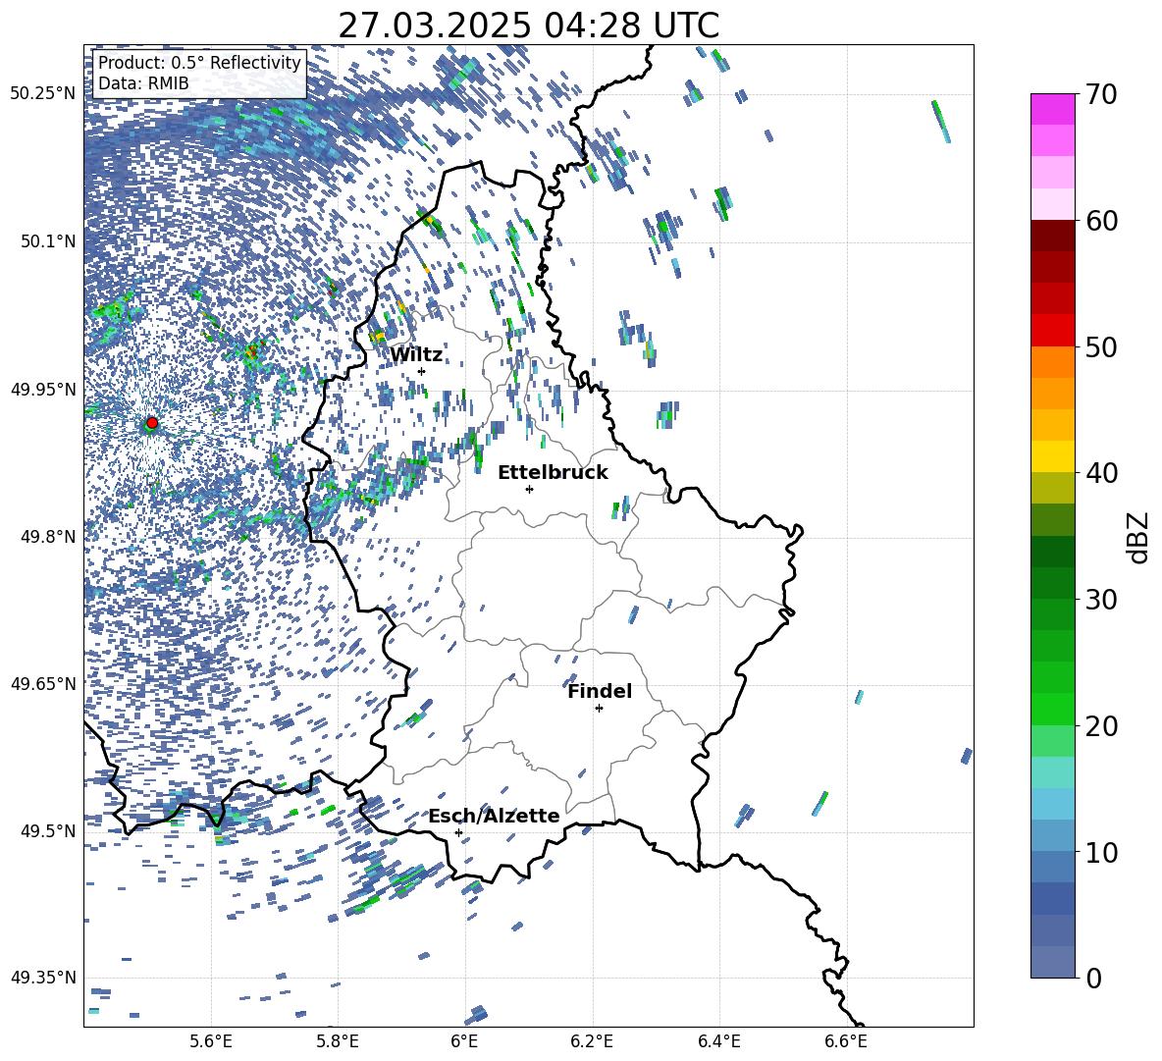Click the latitude label '49.95°N'
The height and width of the screenshot is (1061, 1162).
[x=43, y=389]
